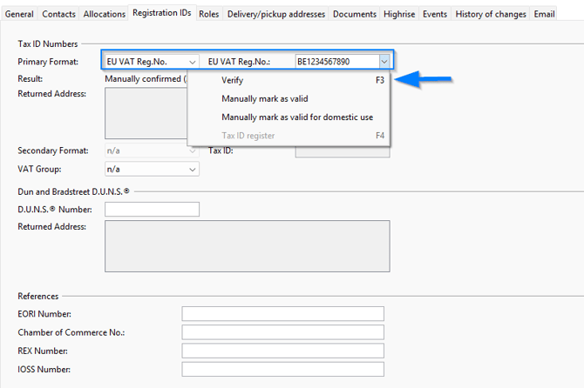
Task: Click the D.U.N.S. Number input field
Action: 152,209
